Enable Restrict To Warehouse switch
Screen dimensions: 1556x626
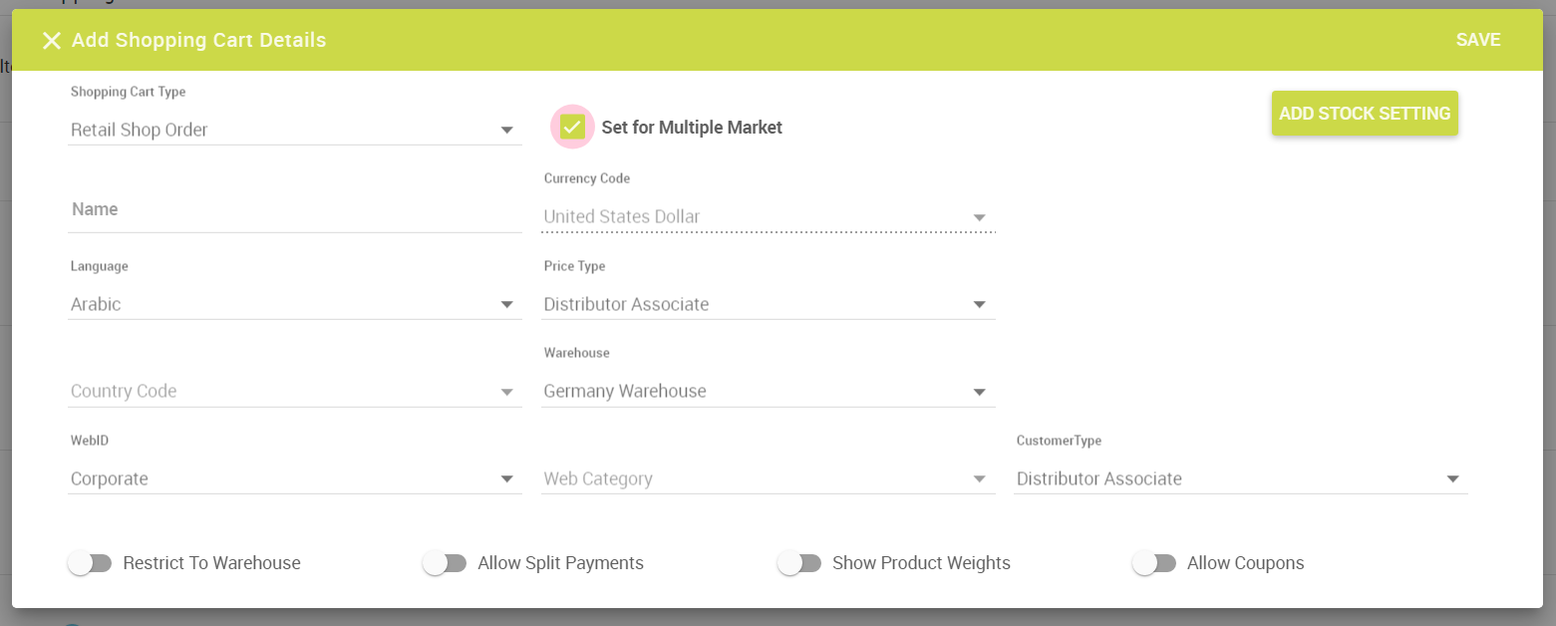click(90, 563)
